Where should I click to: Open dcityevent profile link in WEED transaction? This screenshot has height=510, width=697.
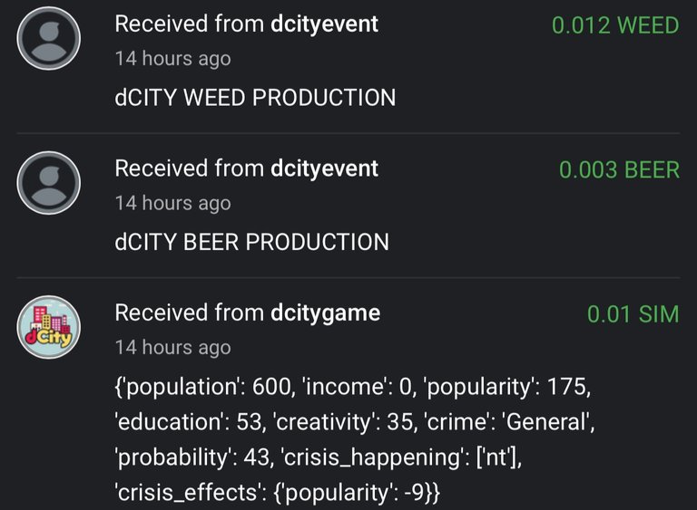pos(325,24)
